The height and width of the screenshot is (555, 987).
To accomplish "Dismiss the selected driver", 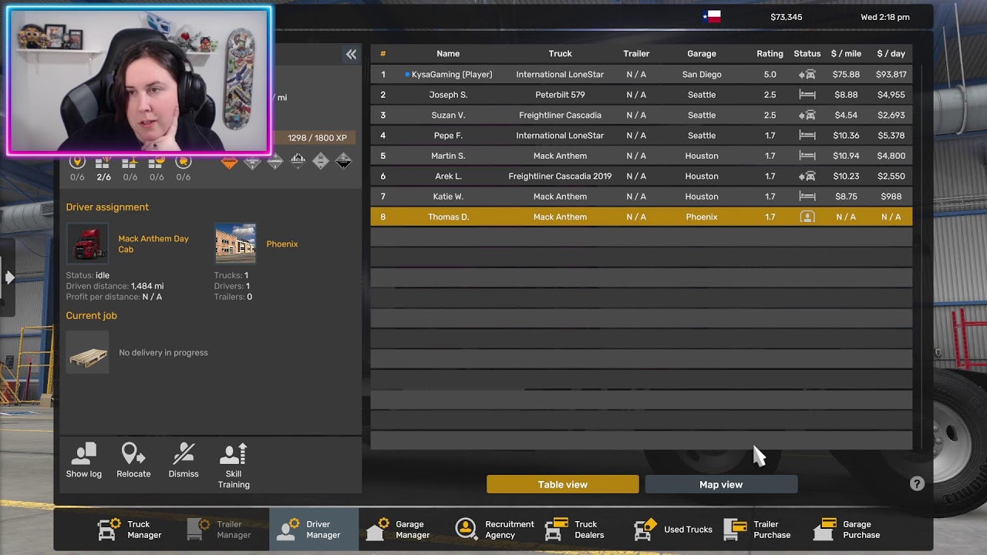I will click(x=184, y=461).
